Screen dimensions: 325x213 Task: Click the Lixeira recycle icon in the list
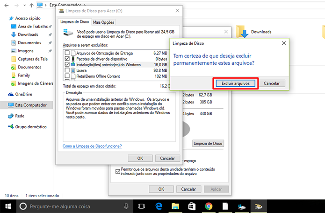coord(73,70)
